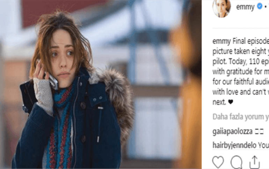Load more comments via 'Daha fazla yorum'
269x169 pixels.
[240, 117]
